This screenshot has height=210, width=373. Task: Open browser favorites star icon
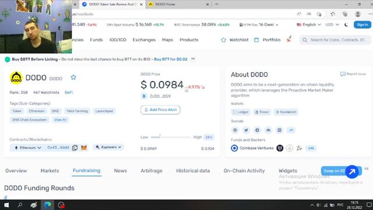coord(333,14)
